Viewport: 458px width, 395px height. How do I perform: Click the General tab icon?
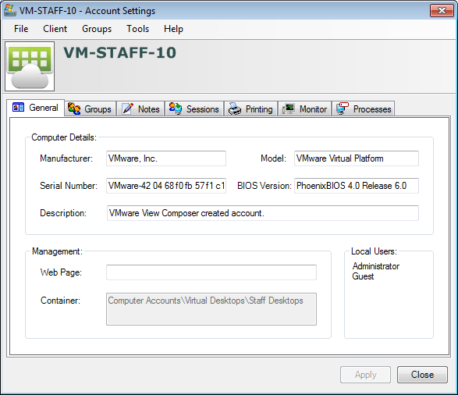pyautogui.click(x=18, y=108)
